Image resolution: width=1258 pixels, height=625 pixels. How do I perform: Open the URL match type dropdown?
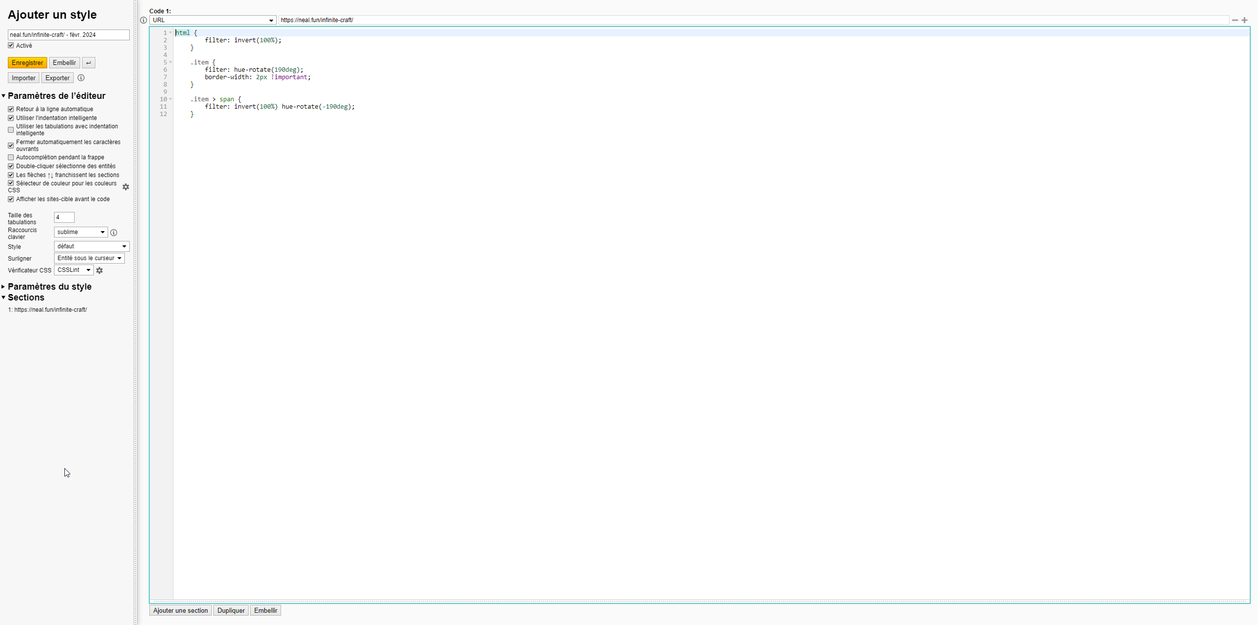[x=213, y=20]
